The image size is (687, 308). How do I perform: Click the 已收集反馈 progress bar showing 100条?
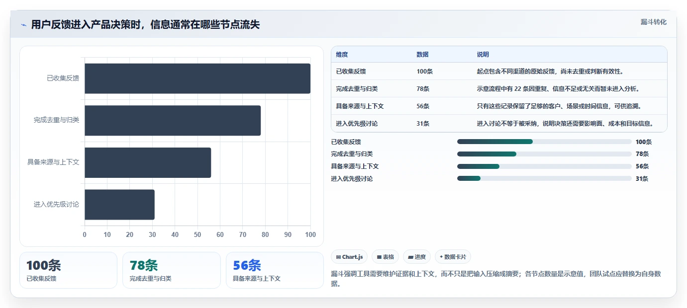pyautogui.click(x=544, y=142)
